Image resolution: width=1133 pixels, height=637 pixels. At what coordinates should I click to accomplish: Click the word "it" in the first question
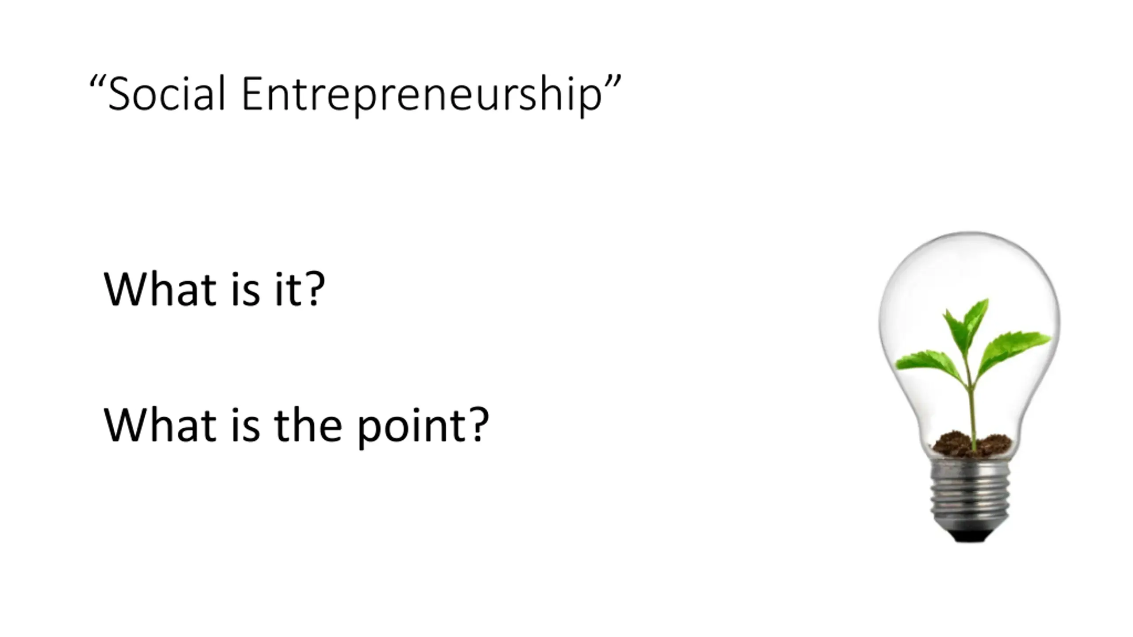(x=288, y=289)
